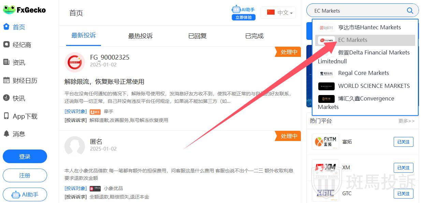Viewport: 422px width, 203px height.
Task: Open 消息 notifications bell
Action: pyautogui.click(x=6, y=134)
